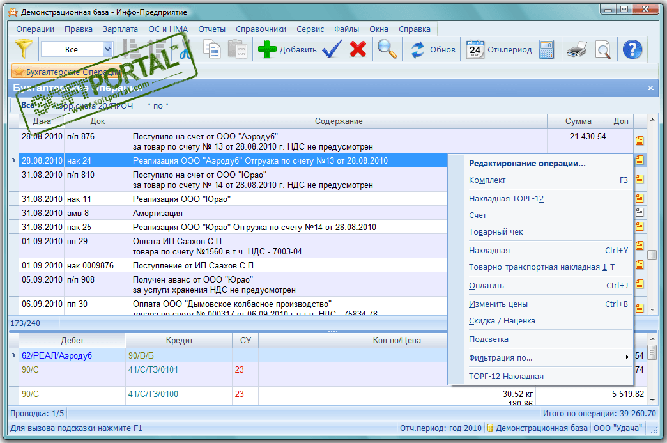
Task: Open the Сервис menu
Action: [310, 29]
